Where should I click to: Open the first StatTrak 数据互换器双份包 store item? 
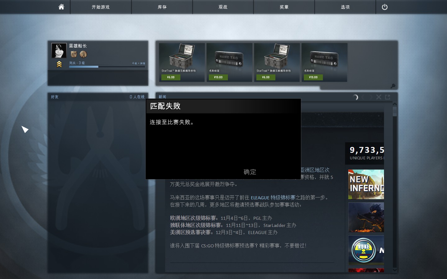182,62
